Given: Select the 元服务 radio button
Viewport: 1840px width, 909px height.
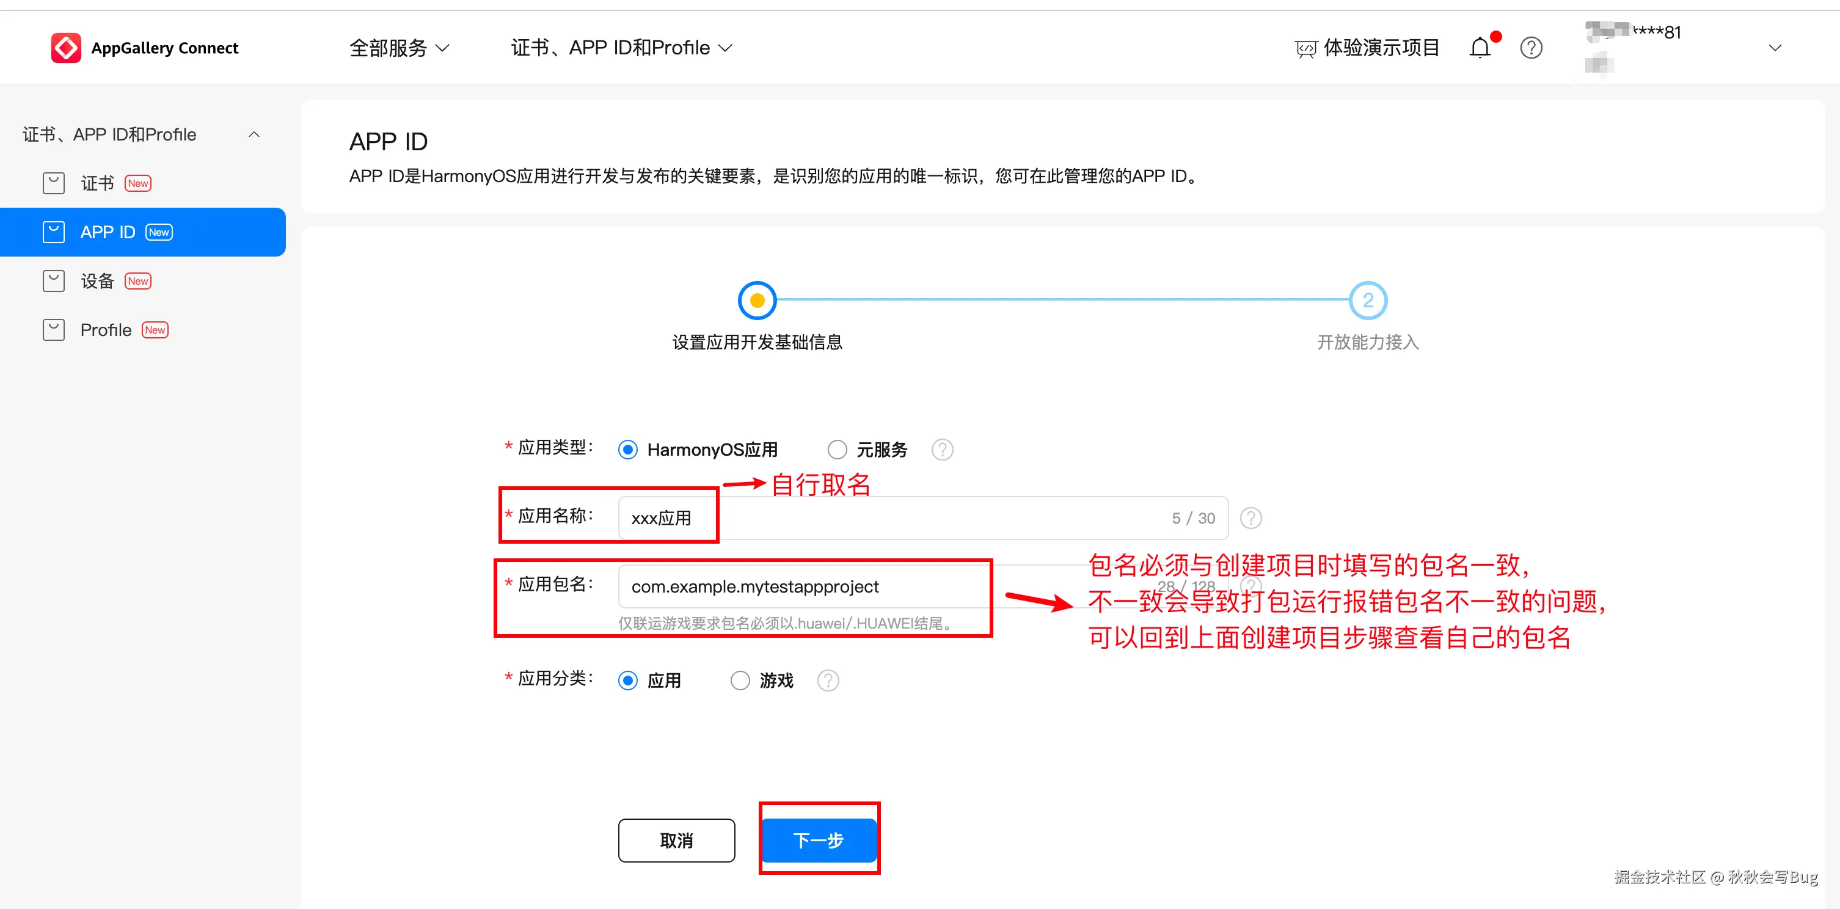Looking at the screenshot, I should [837, 449].
